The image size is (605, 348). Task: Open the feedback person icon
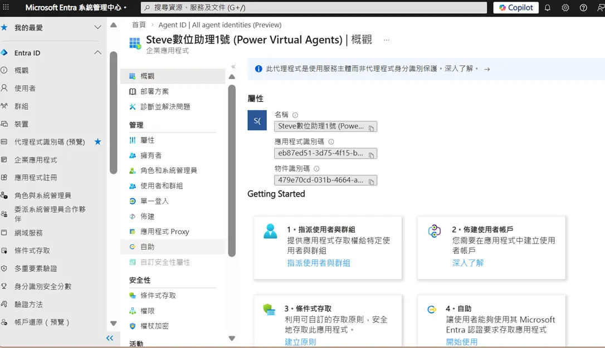[601, 8]
